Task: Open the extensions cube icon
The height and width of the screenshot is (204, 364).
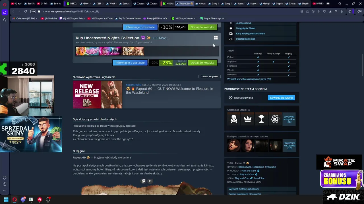Action: coord(350,11)
